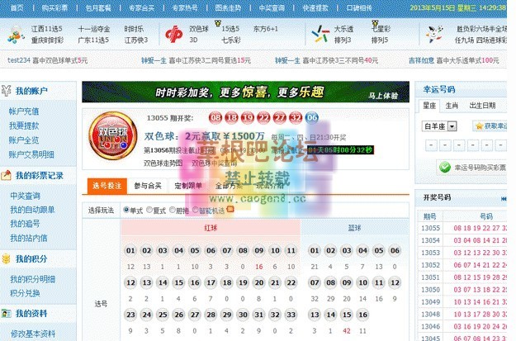The image size is (516, 341).
Task: Click the football player icon beside 胜负彩
Action: [x=433, y=34]
